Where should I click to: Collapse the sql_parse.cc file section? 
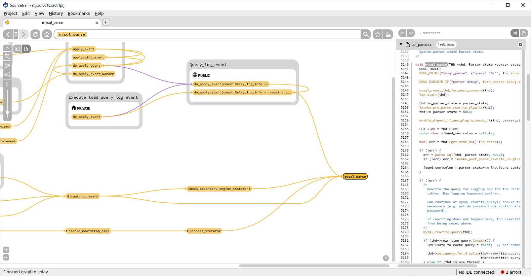click(401, 45)
